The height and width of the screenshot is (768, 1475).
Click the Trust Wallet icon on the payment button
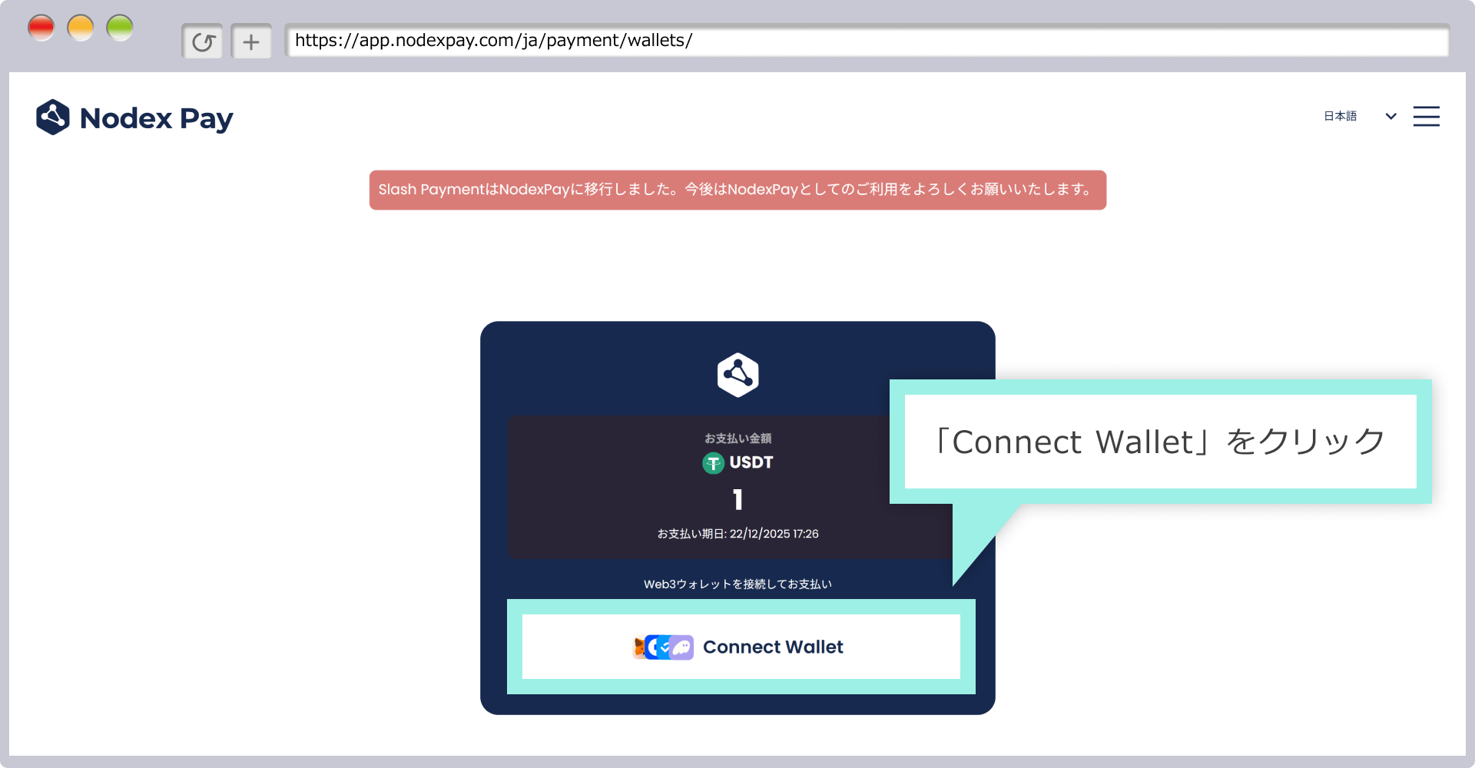click(x=664, y=647)
